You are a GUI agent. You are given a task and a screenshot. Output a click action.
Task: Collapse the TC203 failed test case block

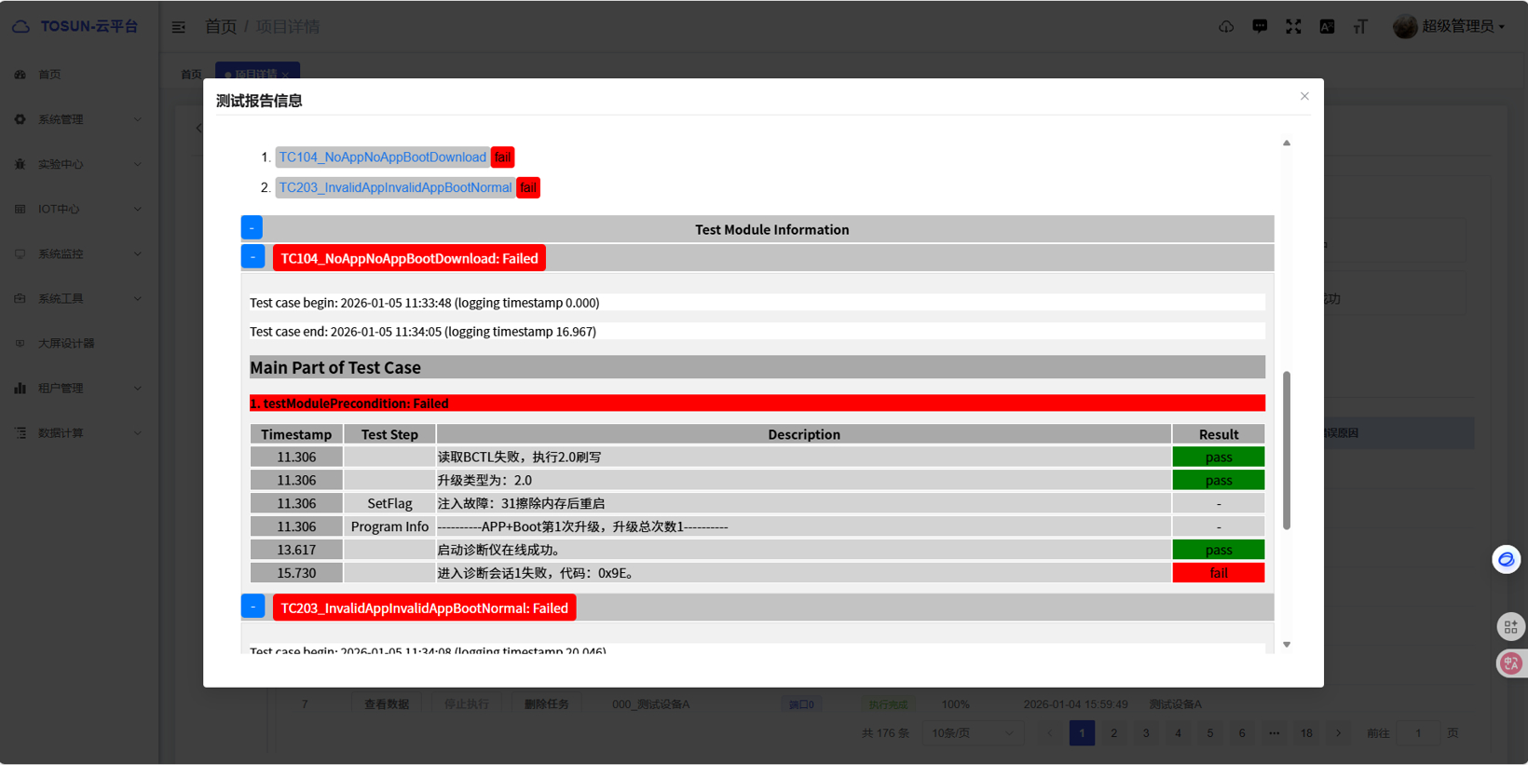pos(252,607)
